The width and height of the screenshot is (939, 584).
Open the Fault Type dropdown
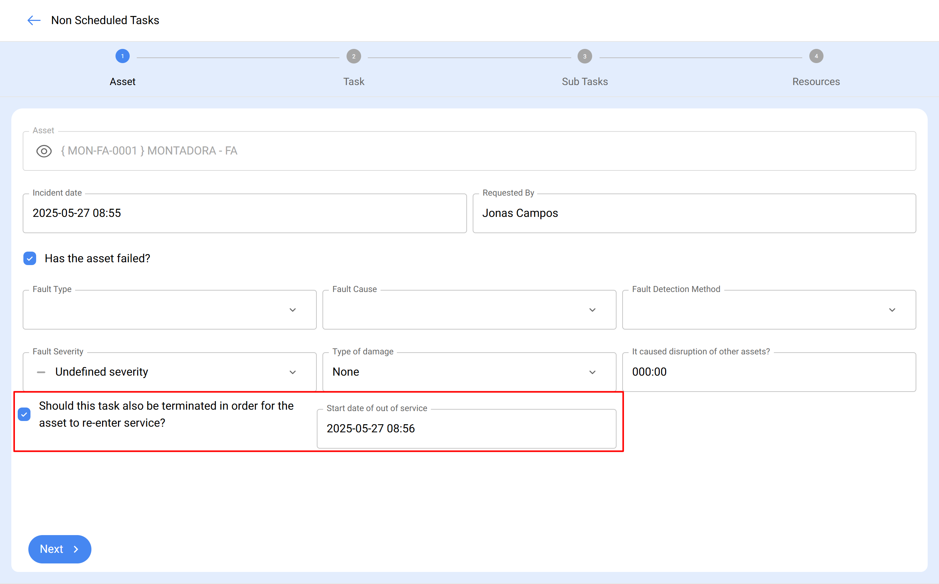coord(293,310)
